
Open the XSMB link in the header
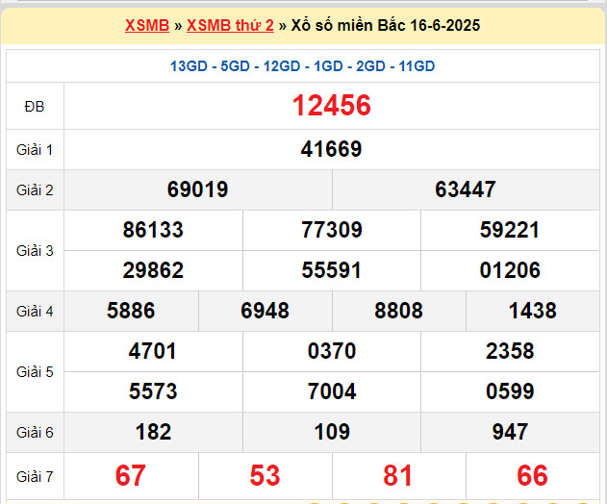coord(147,26)
